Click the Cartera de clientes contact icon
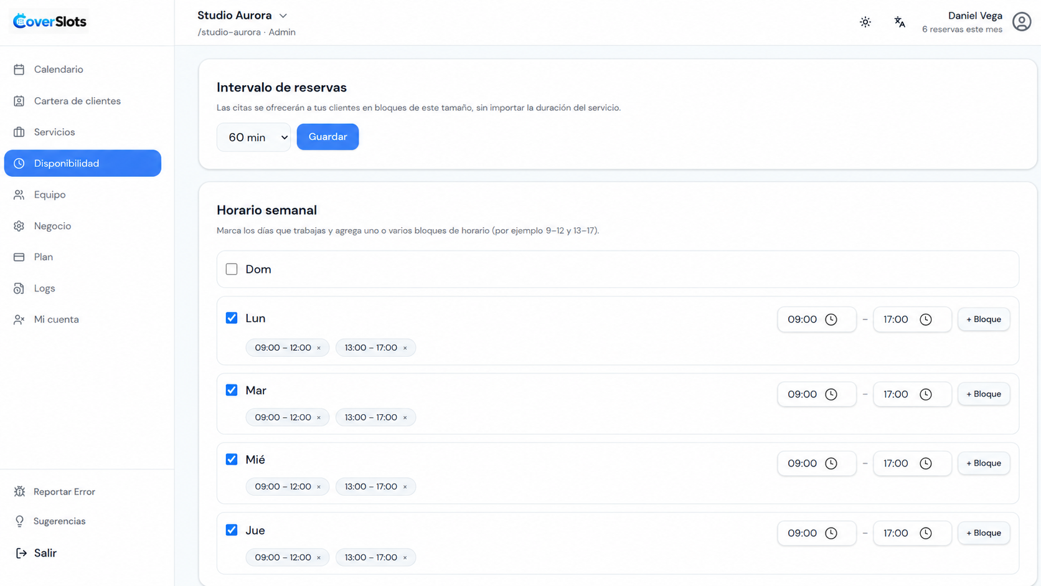This screenshot has height=586, width=1041. point(19,101)
